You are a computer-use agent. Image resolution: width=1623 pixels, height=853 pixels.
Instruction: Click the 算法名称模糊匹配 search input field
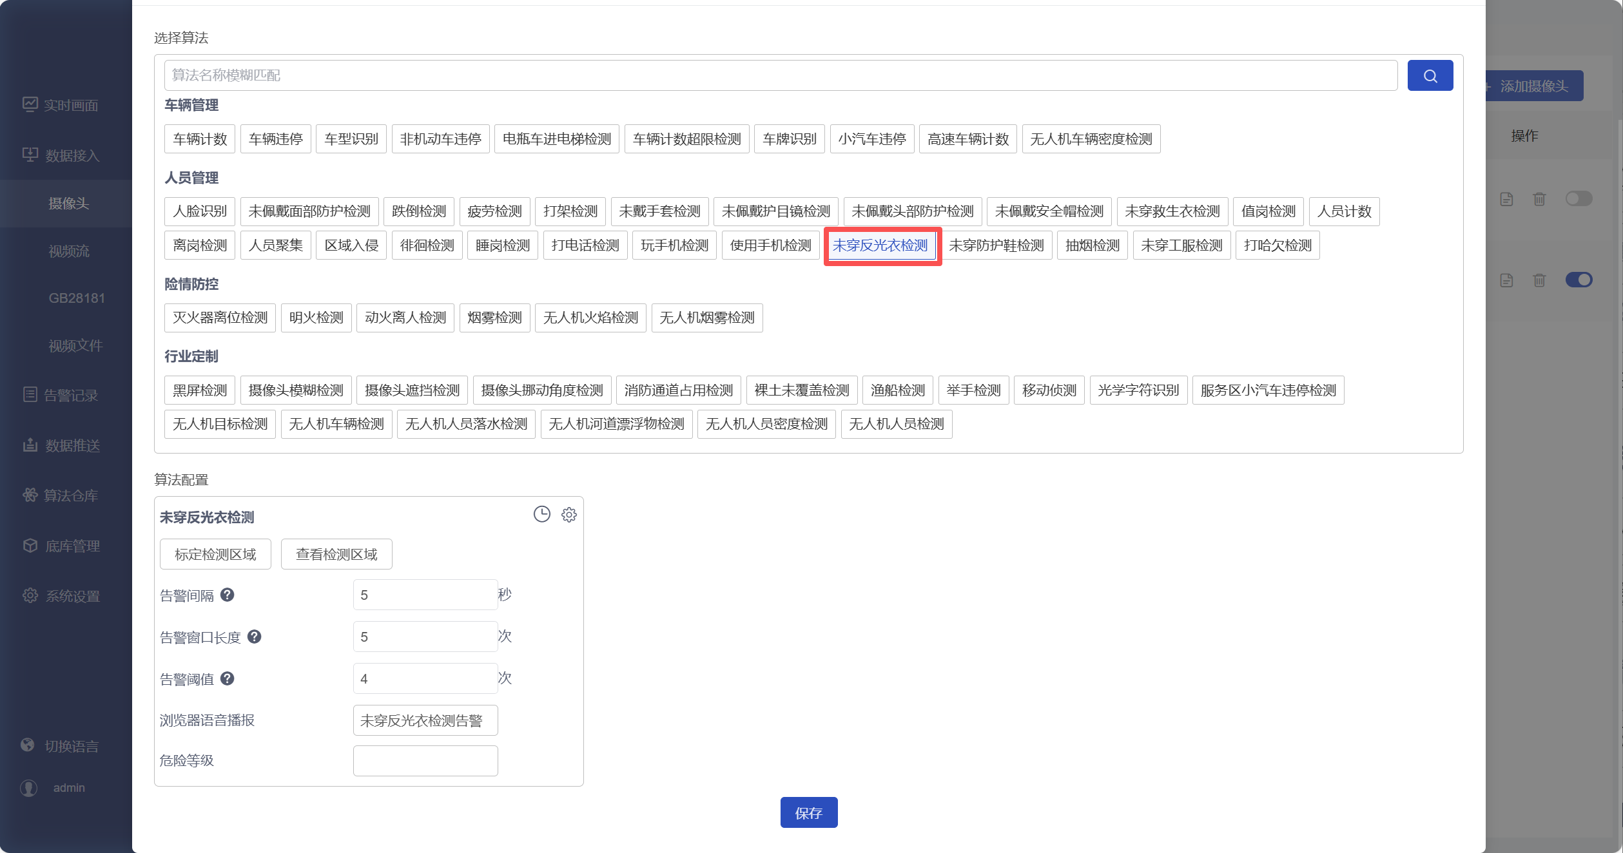[x=780, y=75]
